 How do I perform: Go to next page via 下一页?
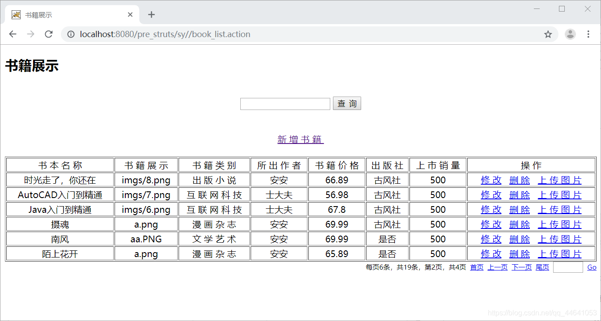[522, 267]
